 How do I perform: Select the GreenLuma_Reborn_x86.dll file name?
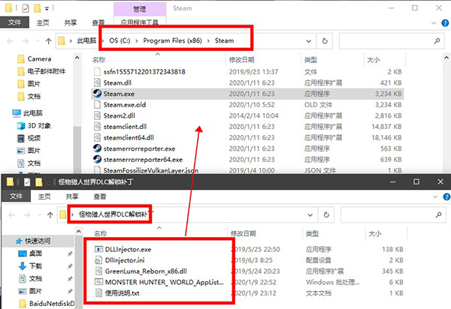(x=146, y=271)
